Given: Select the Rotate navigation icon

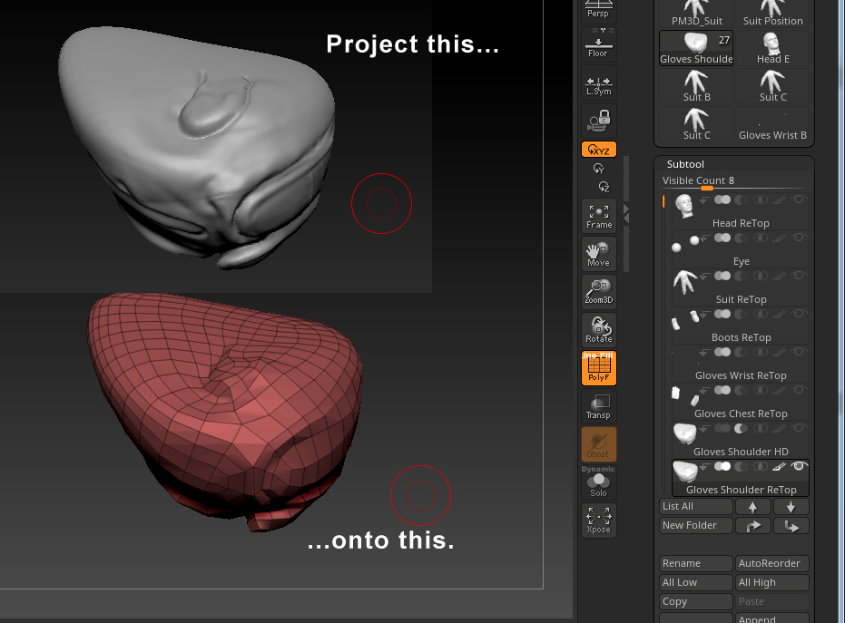Looking at the screenshot, I should 599,329.
